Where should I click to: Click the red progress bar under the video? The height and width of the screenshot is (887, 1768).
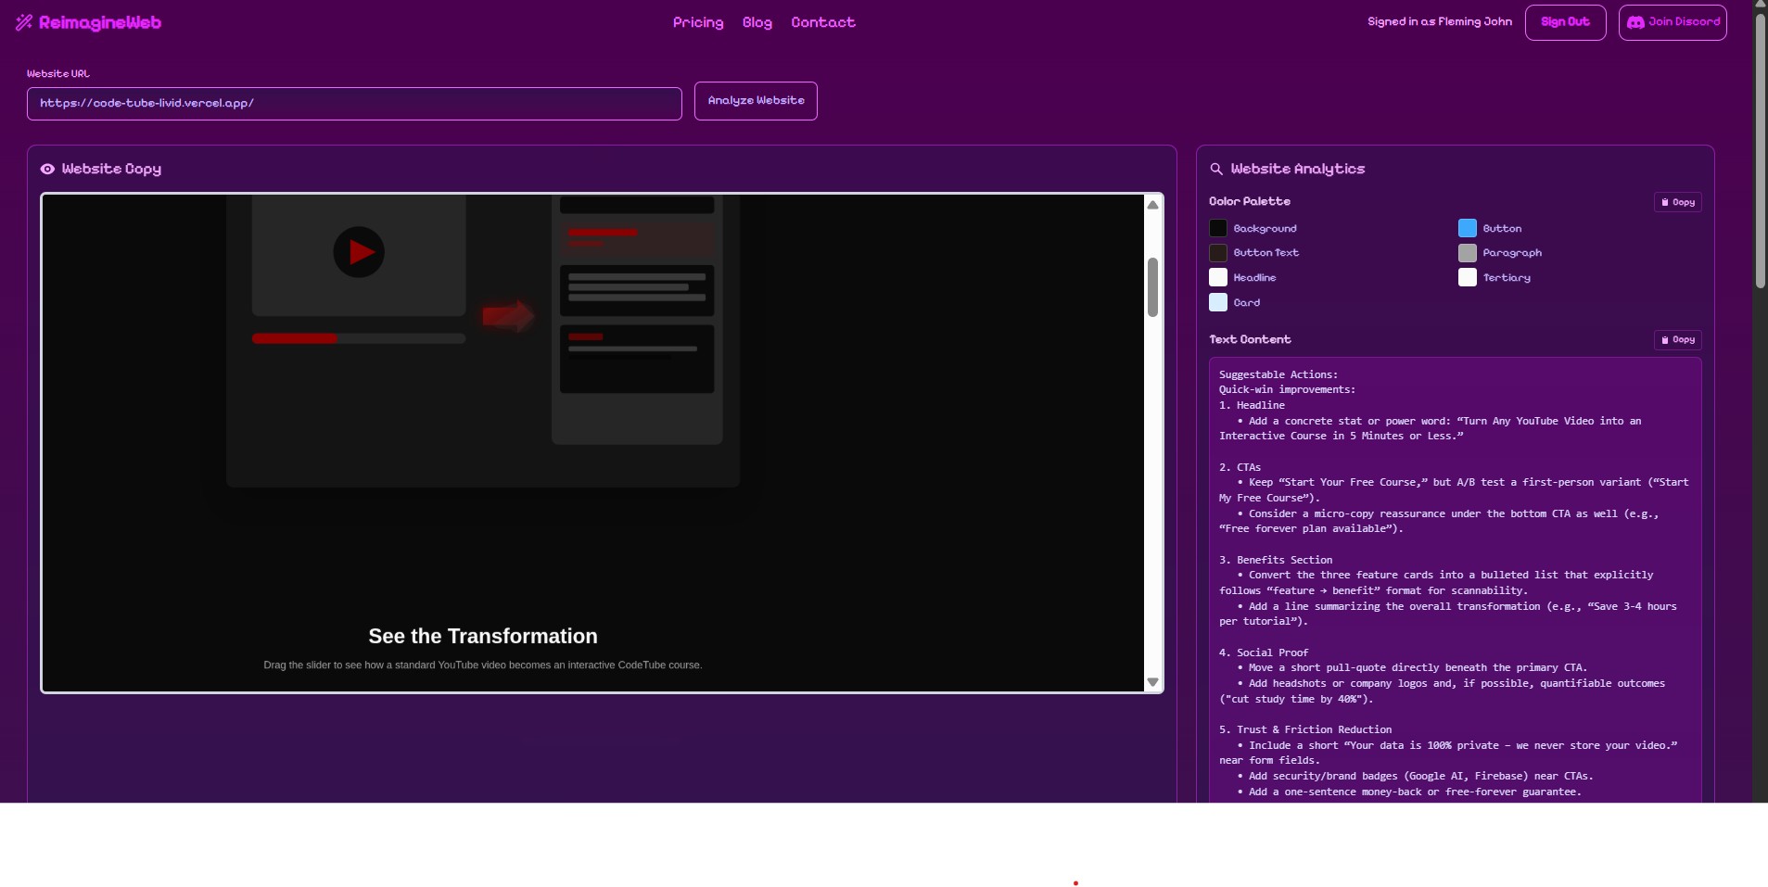click(x=295, y=338)
